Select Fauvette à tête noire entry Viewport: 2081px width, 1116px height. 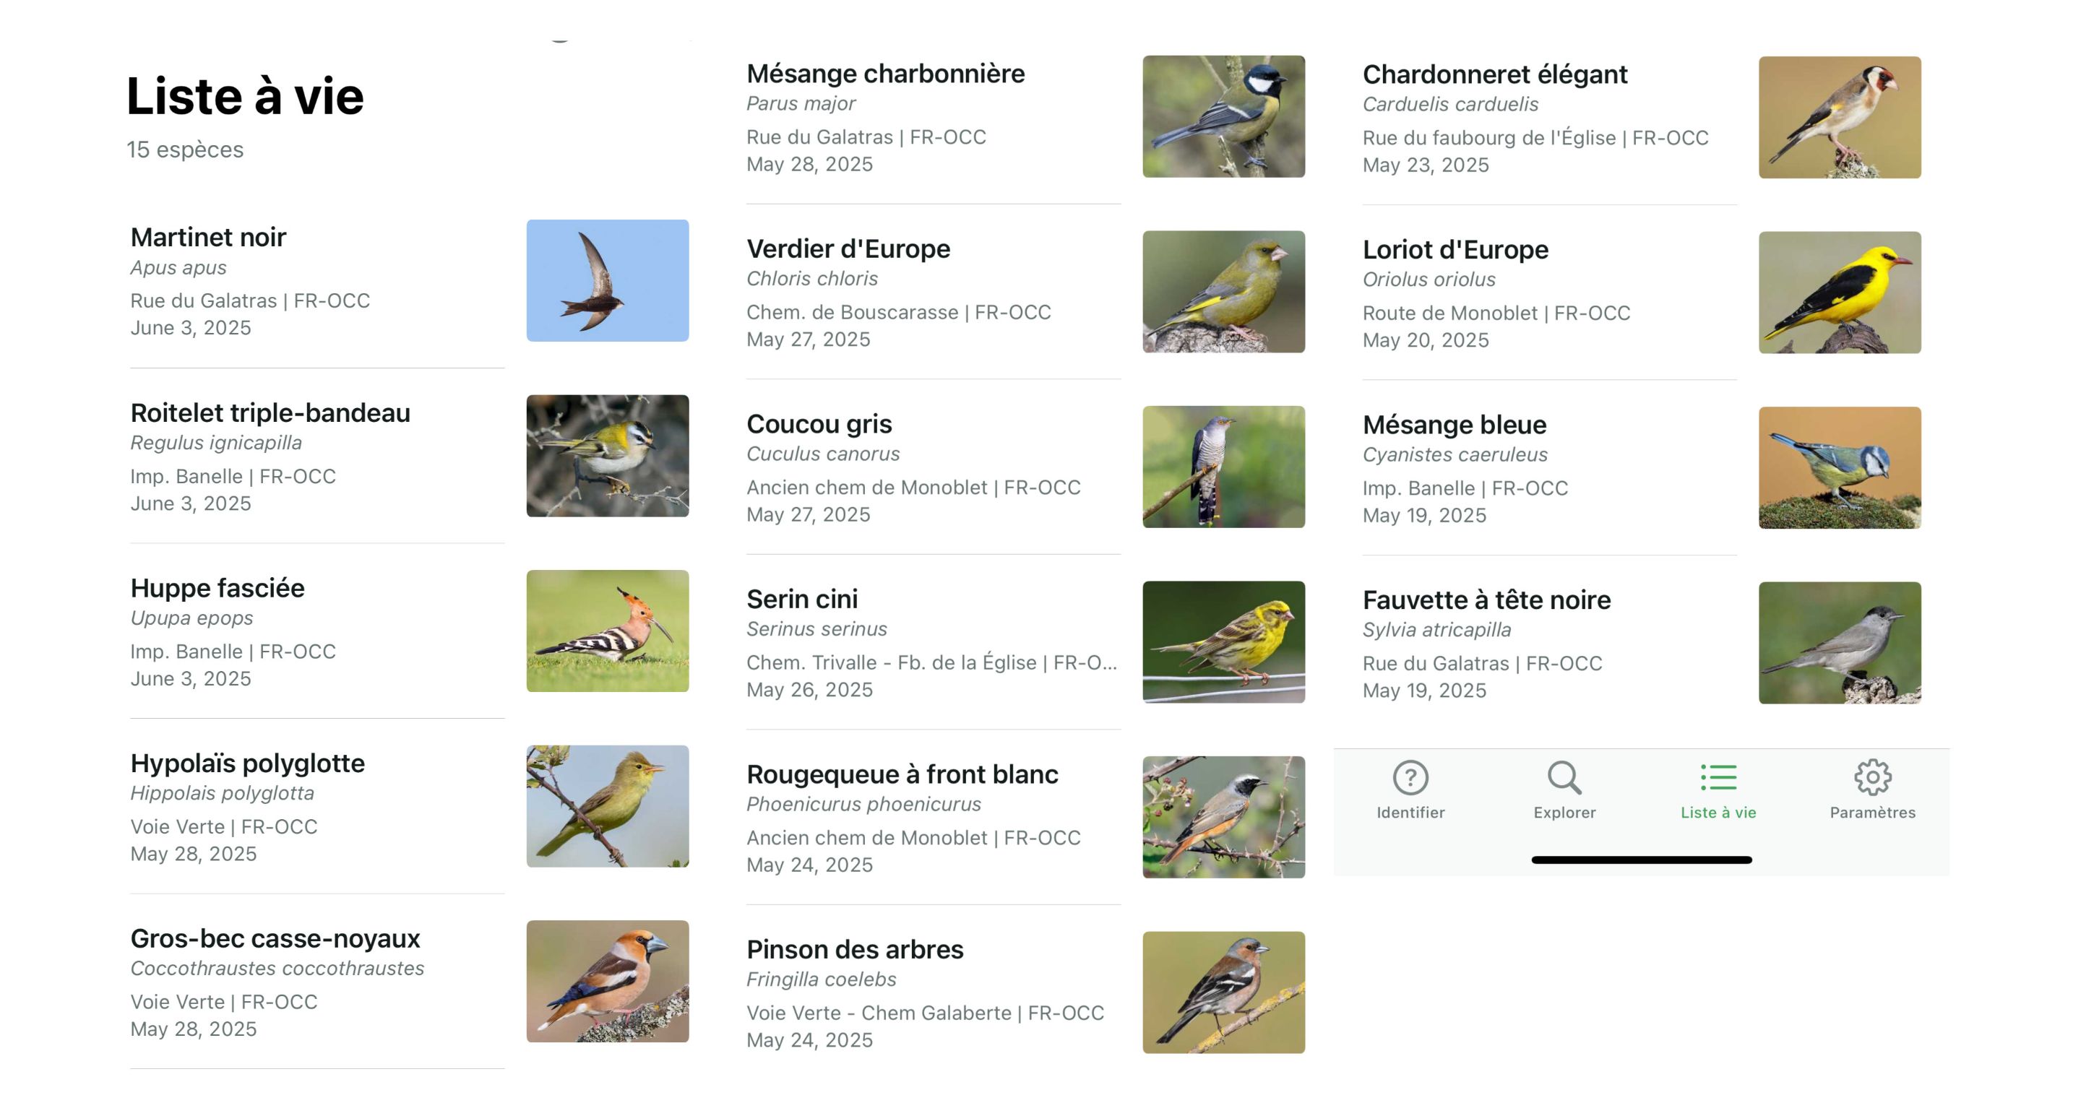[x=1642, y=644]
